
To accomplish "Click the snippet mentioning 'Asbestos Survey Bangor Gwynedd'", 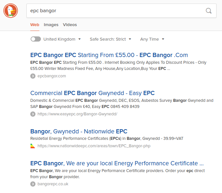I will (x=122, y=103).
